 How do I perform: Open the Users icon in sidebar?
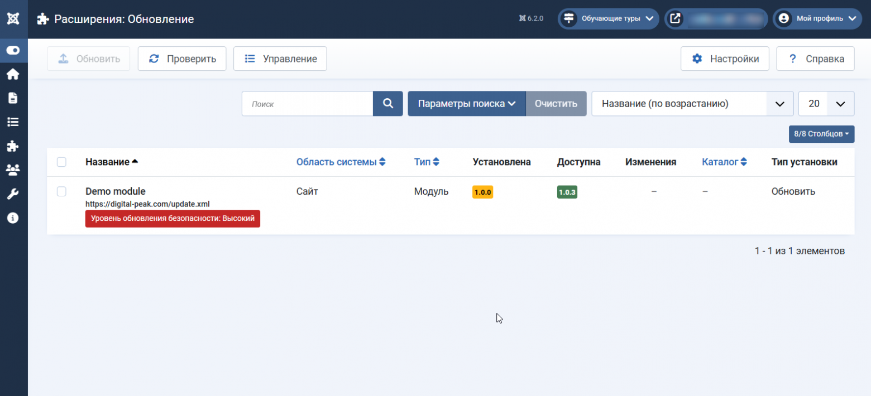pyautogui.click(x=13, y=170)
